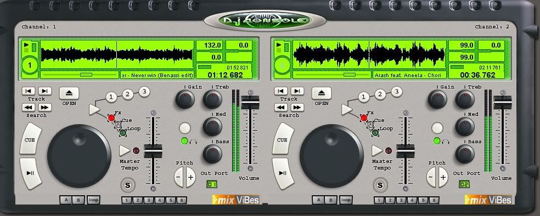Click the loop button on Channel 1
The image size is (540, 216).
pyautogui.click(x=93, y=200)
